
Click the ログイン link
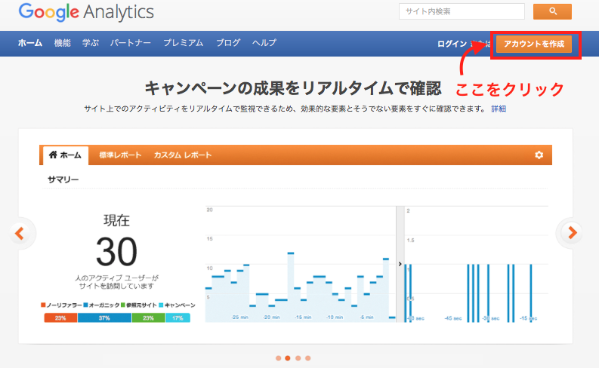coord(452,44)
